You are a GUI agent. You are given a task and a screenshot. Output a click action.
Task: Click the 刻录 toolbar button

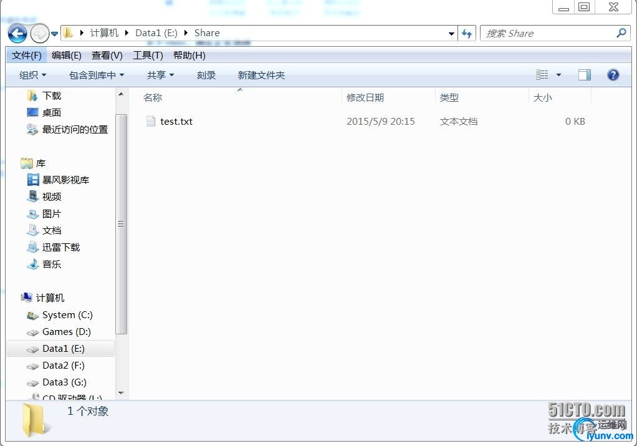click(206, 75)
